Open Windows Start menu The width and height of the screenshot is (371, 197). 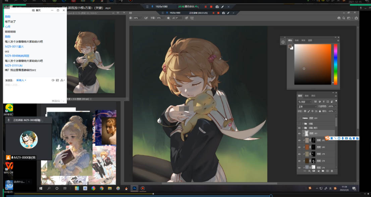tap(41, 188)
